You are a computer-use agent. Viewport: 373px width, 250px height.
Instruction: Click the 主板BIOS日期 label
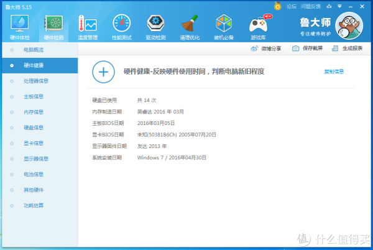click(x=108, y=123)
